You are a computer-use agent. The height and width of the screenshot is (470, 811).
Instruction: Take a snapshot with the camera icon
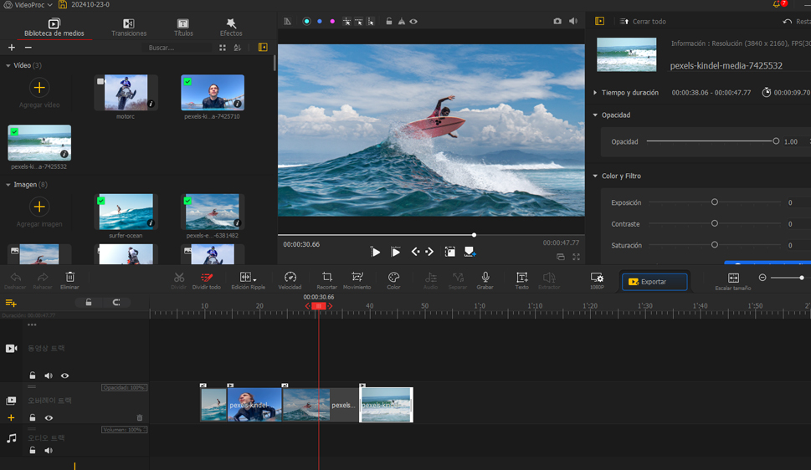tap(557, 21)
